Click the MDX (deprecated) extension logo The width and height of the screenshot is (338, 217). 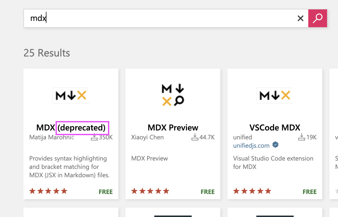pyautogui.click(x=71, y=95)
